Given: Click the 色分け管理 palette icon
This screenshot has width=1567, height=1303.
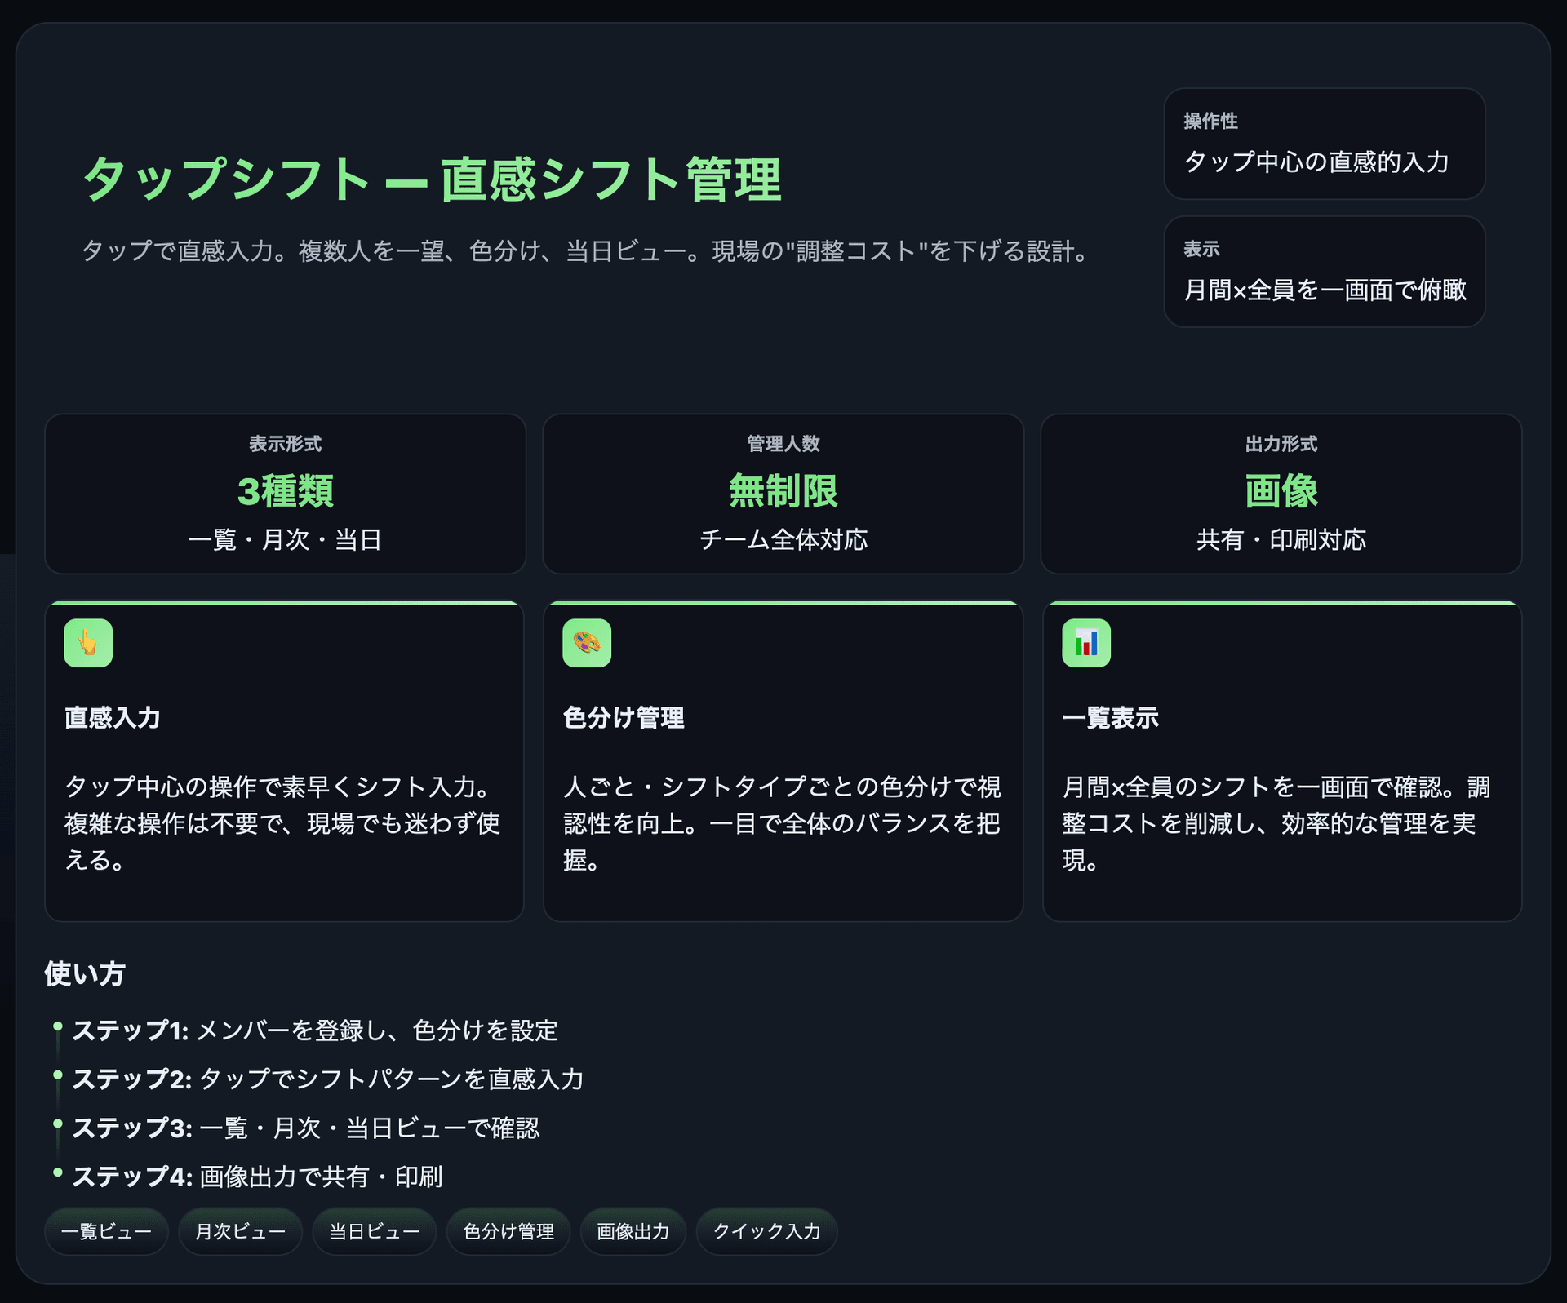Looking at the screenshot, I should point(587,643).
